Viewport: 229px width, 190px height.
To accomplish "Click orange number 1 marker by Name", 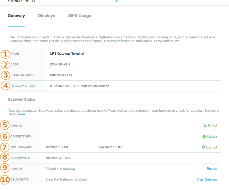I will point(5,54).
